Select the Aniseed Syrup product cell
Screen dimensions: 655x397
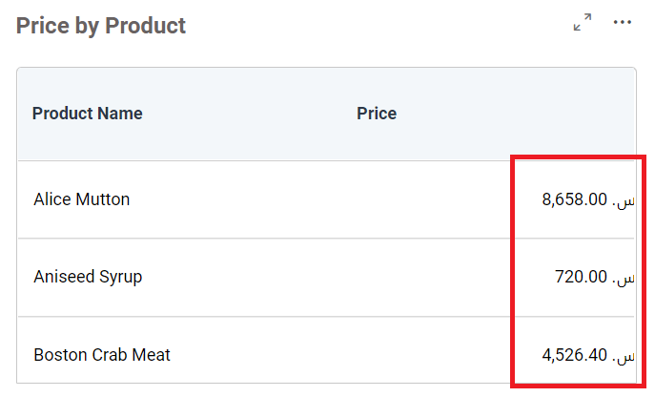(88, 278)
